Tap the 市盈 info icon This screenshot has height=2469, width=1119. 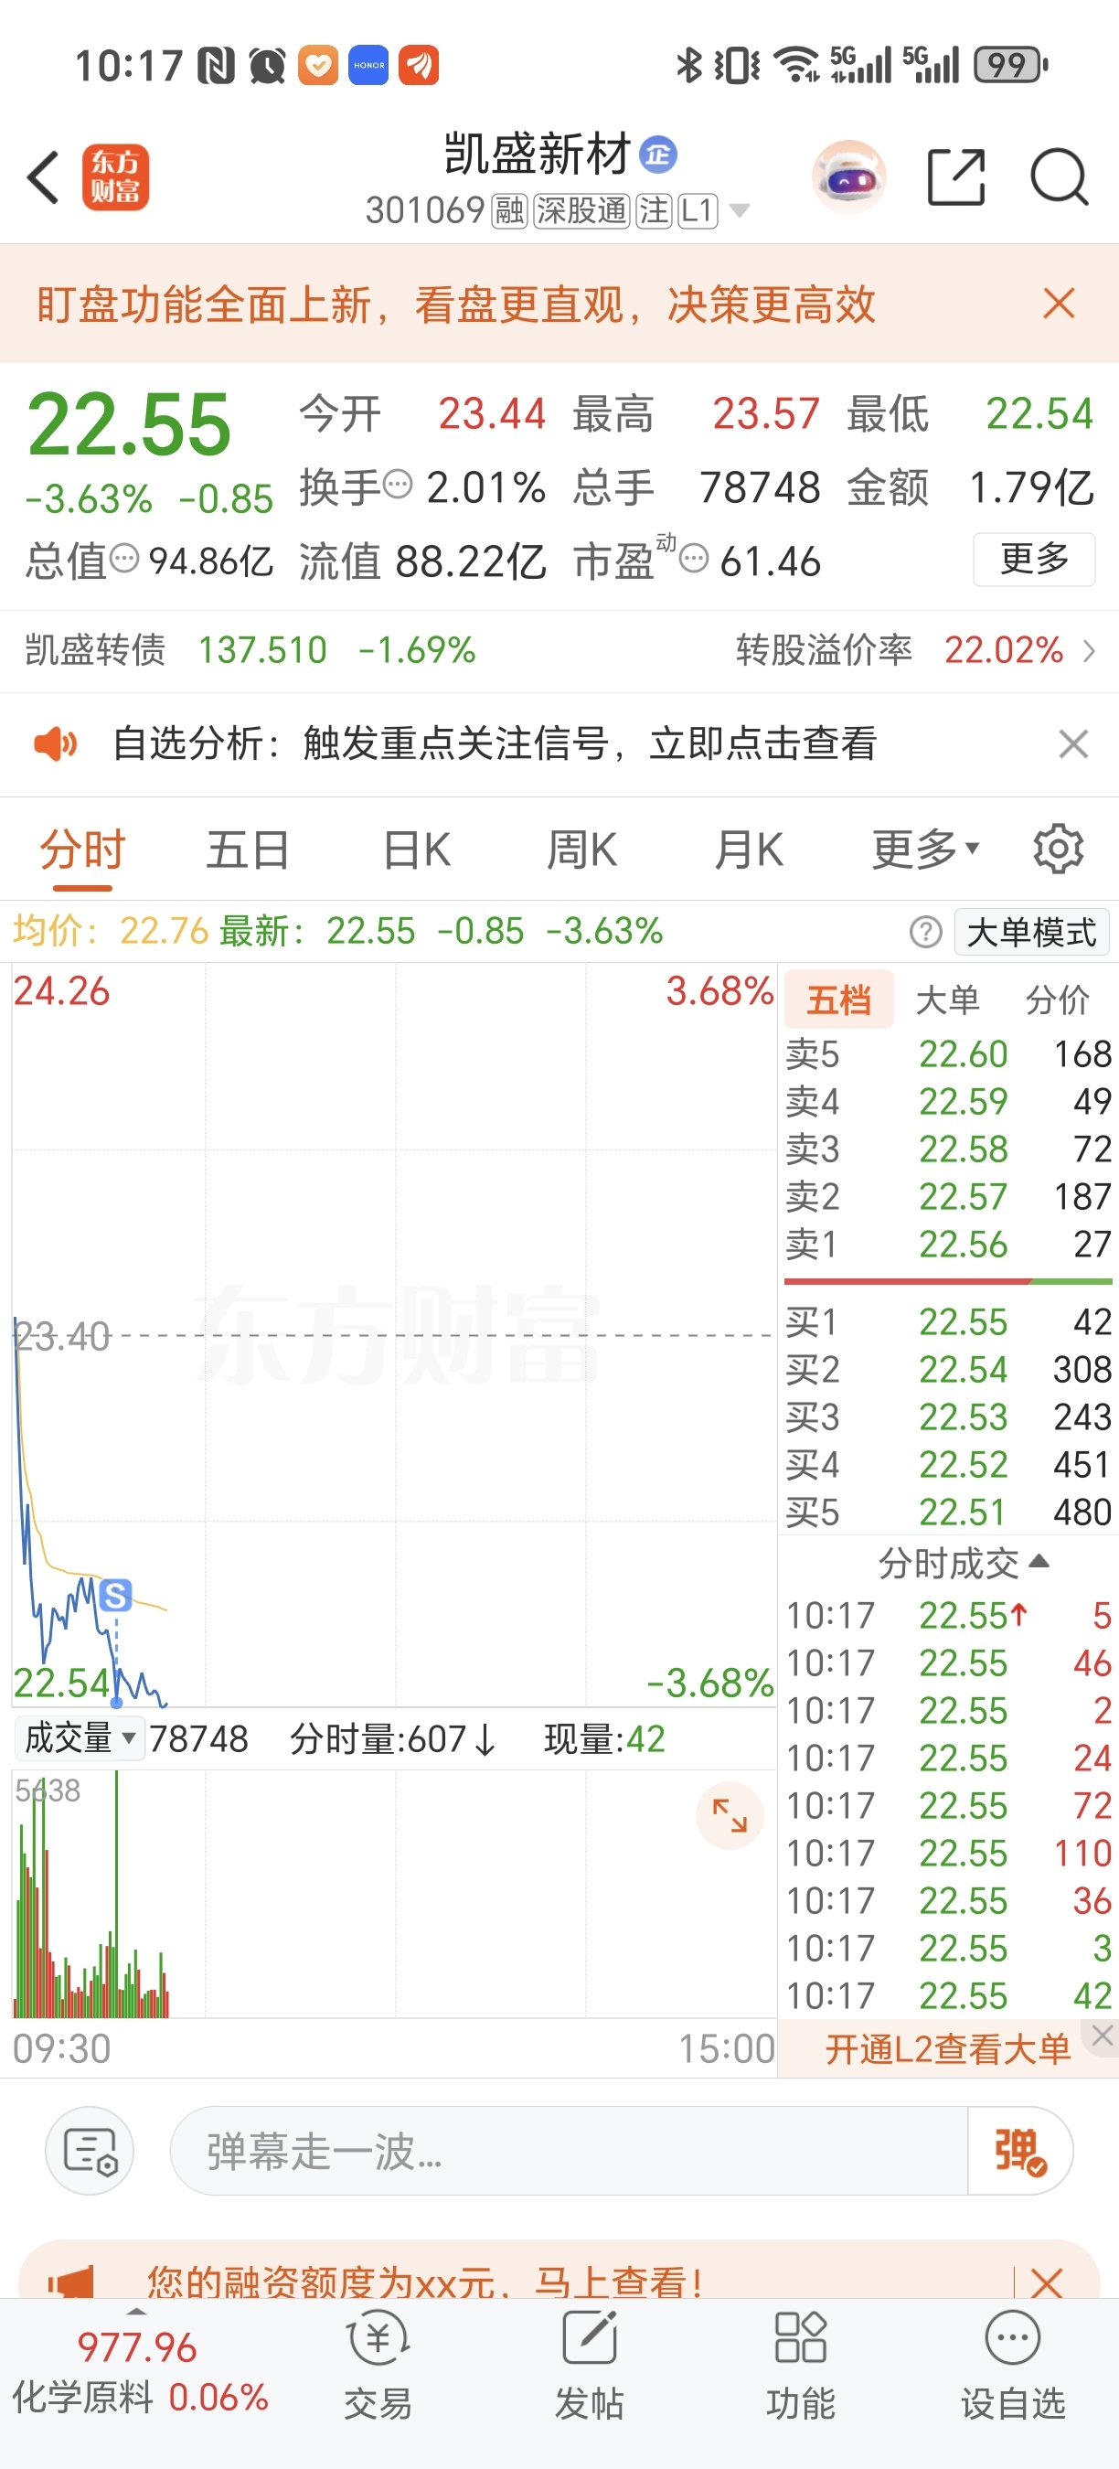pos(694,558)
